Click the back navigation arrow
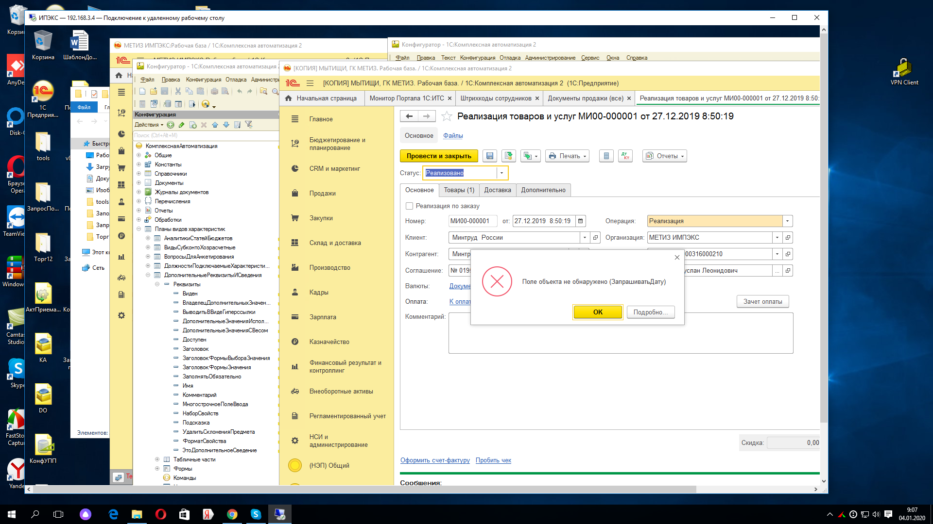This screenshot has width=933, height=524. pos(409,116)
